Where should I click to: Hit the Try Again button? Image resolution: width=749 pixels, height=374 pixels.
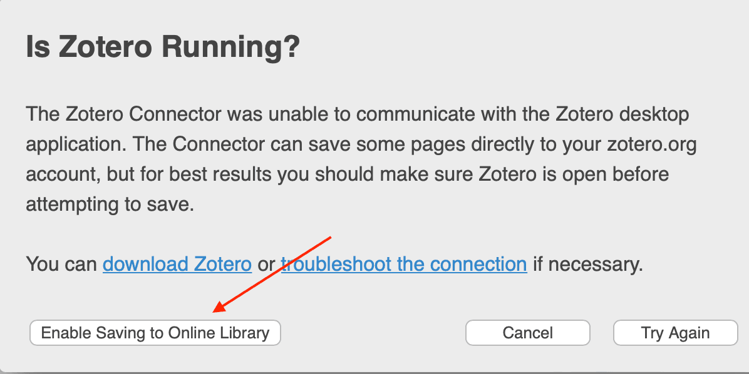tap(675, 333)
